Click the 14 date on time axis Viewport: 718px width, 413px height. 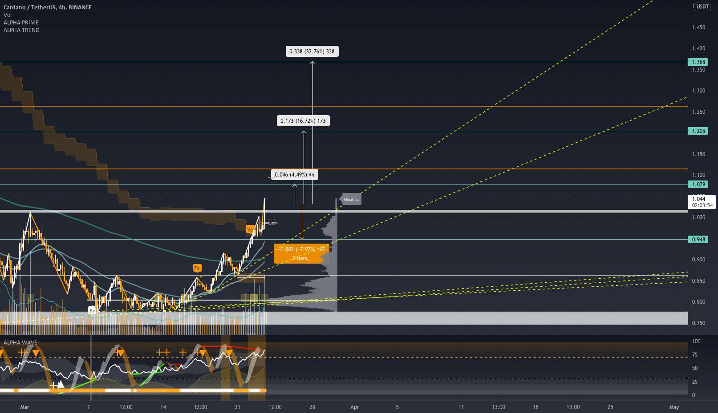(x=163, y=407)
